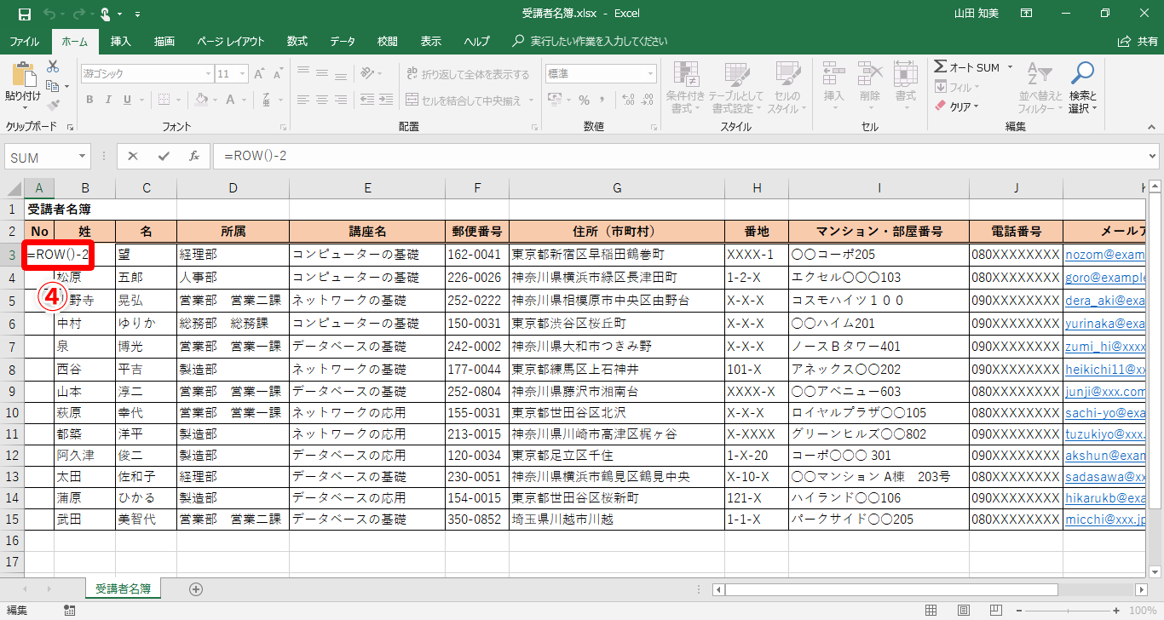Viewport: 1164px width, 620px height.
Task: Toggle Bold formatting
Action: (90, 100)
